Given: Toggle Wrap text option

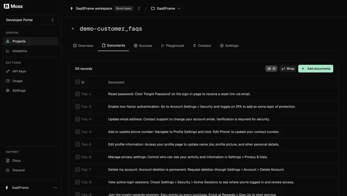Looking at the screenshot, I should [x=288, y=69].
